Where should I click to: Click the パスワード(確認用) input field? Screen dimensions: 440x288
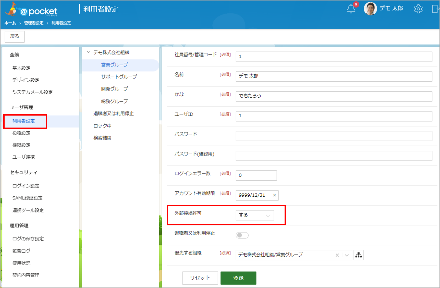pos(334,156)
